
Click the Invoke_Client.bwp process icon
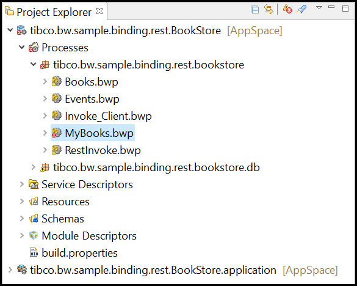57,116
